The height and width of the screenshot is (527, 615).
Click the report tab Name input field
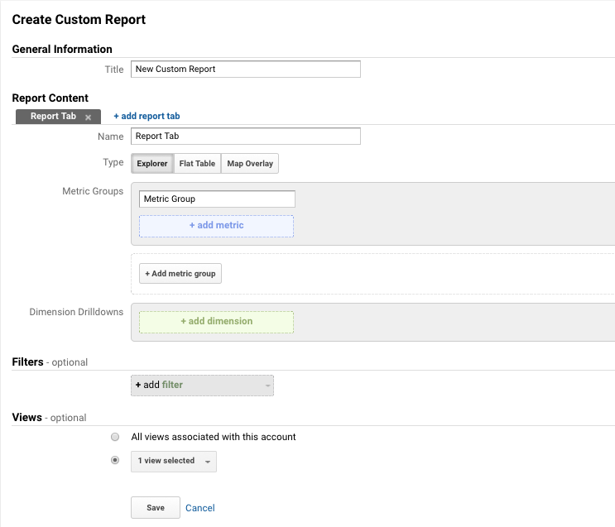tap(246, 137)
